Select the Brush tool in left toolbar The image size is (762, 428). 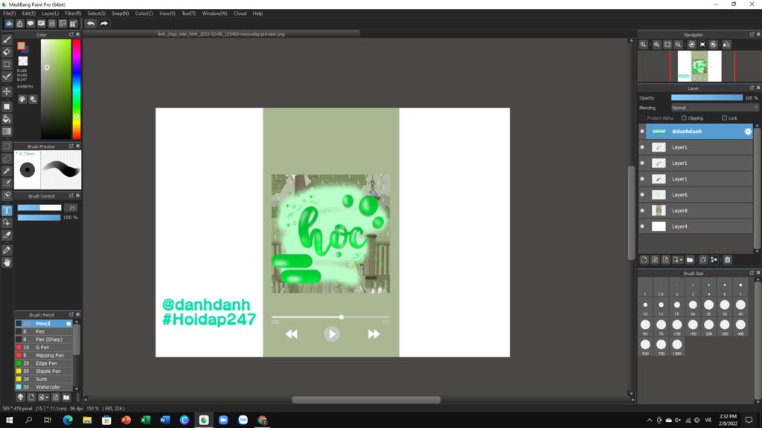7,39
